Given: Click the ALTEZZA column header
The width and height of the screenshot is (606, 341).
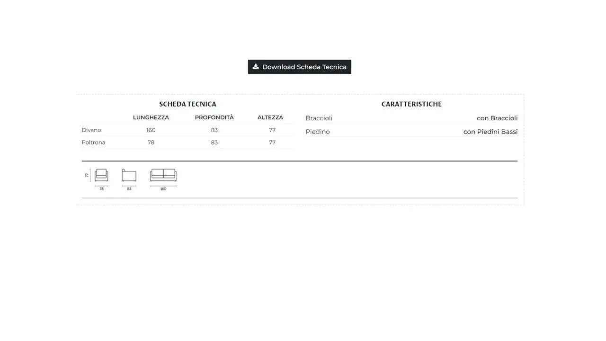Looking at the screenshot, I should pos(270,117).
